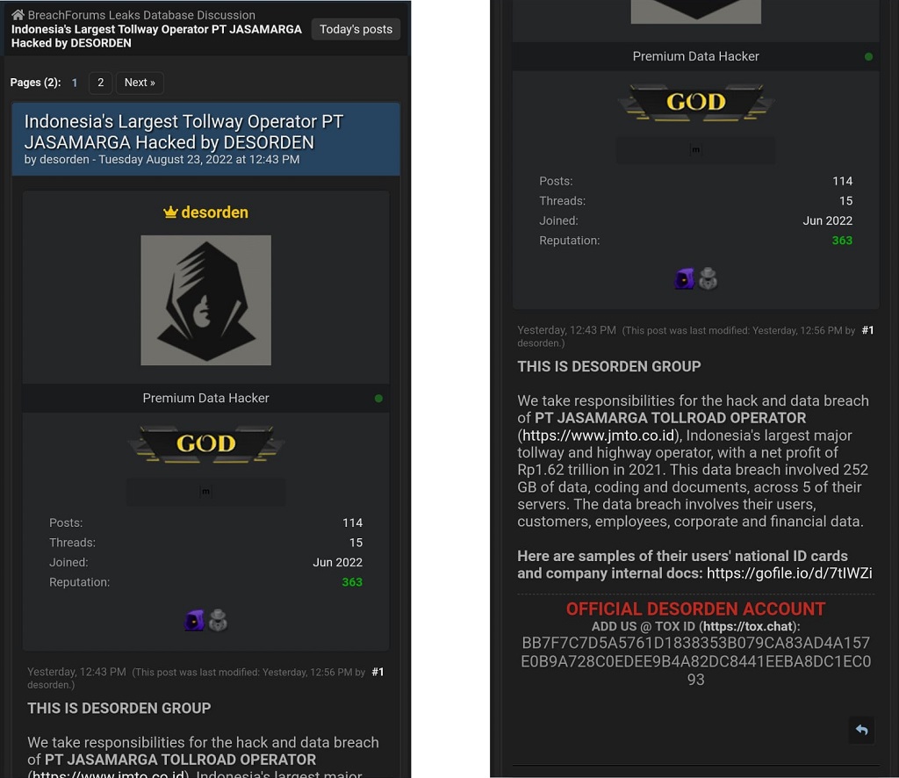Click "Yesterday, 12:43 PM" timestamp in left screenshot
The width and height of the screenshot is (899, 778).
(77, 672)
